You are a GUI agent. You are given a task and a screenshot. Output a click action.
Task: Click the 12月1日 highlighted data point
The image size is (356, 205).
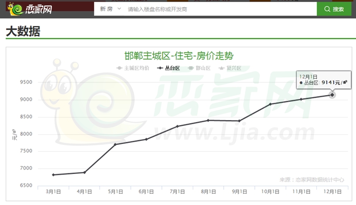click(x=332, y=95)
